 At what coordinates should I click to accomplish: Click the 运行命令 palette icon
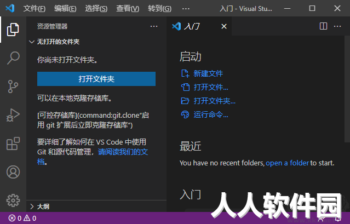[185, 114]
